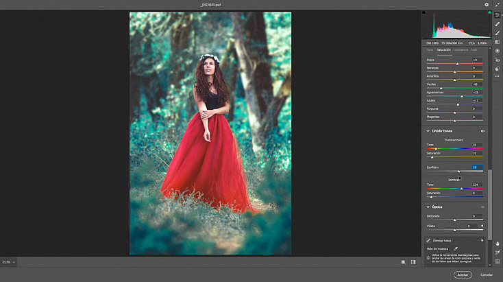Adjust the Distorsión slider
This screenshot has width=503, height=282.
[x=454, y=220]
